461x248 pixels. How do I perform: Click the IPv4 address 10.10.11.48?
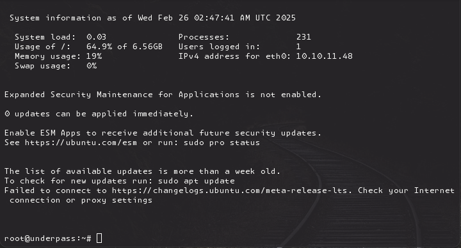click(324, 56)
